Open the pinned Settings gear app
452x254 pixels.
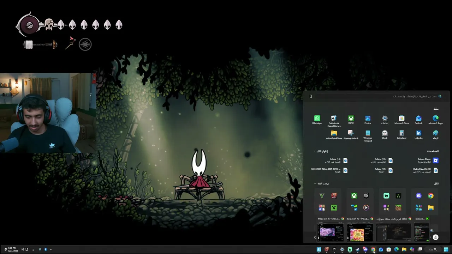point(385,120)
